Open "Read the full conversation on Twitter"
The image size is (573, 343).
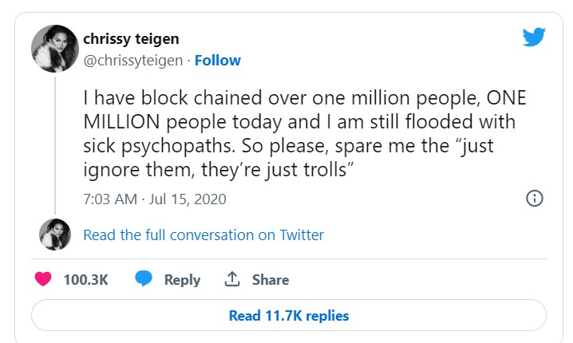[204, 235]
